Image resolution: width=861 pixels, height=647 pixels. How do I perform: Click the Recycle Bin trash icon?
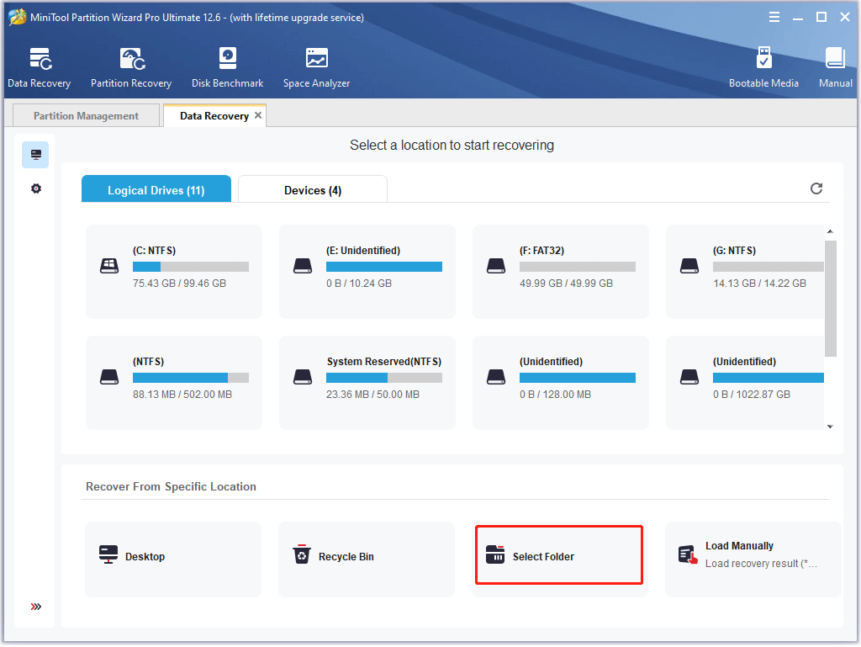click(x=302, y=554)
